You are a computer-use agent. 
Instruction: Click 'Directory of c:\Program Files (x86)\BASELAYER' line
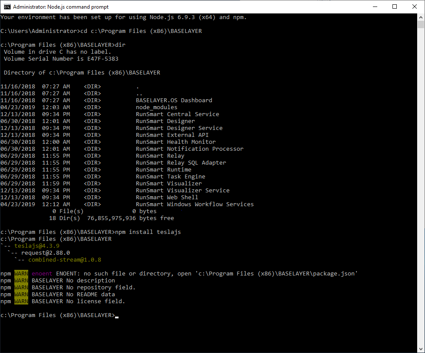point(82,73)
